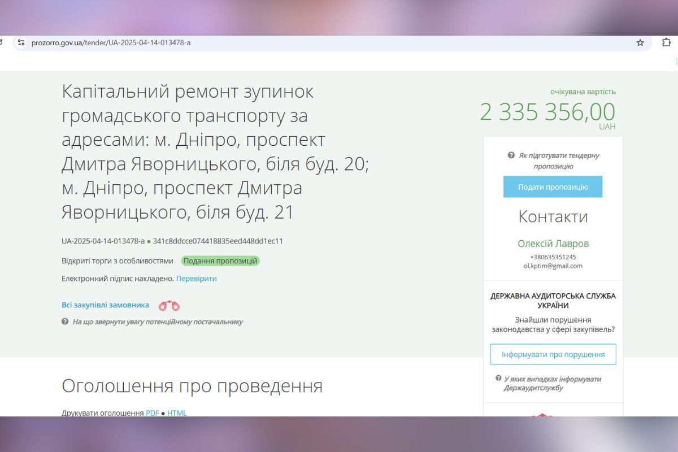This screenshot has width=678, height=452.
Task: Open 'Всі закупівлі замовника'
Action: pos(105,305)
